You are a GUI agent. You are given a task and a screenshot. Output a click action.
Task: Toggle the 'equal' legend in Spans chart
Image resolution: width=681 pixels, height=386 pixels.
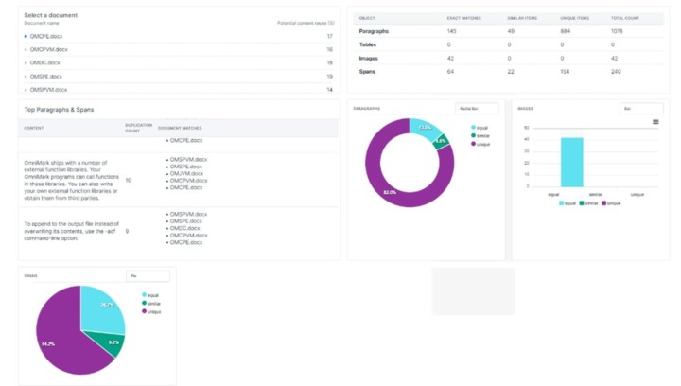pos(152,294)
